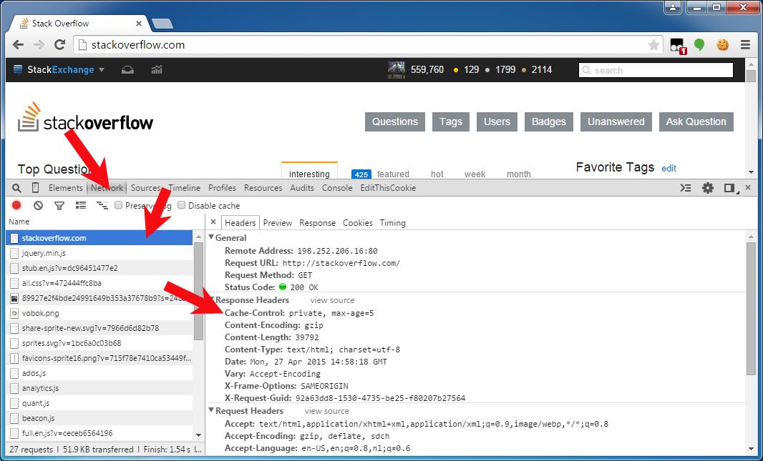
Task: Collapse the General section
Action: [211, 237]
